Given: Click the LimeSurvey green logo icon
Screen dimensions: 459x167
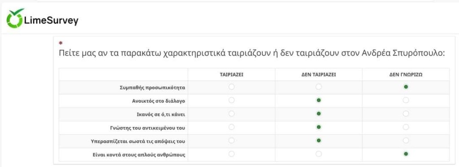Looking at the screenshot, I should [15, 18].
